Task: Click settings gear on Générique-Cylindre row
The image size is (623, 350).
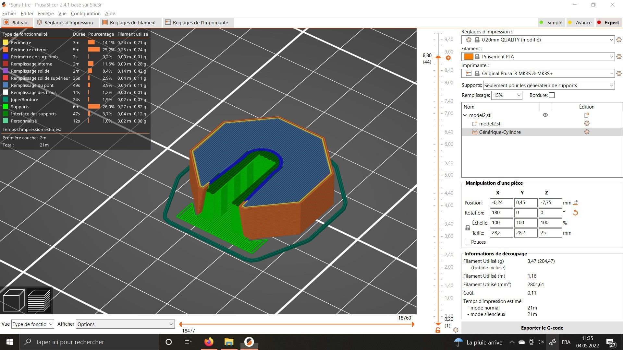Action: click(x=587, y=132)
